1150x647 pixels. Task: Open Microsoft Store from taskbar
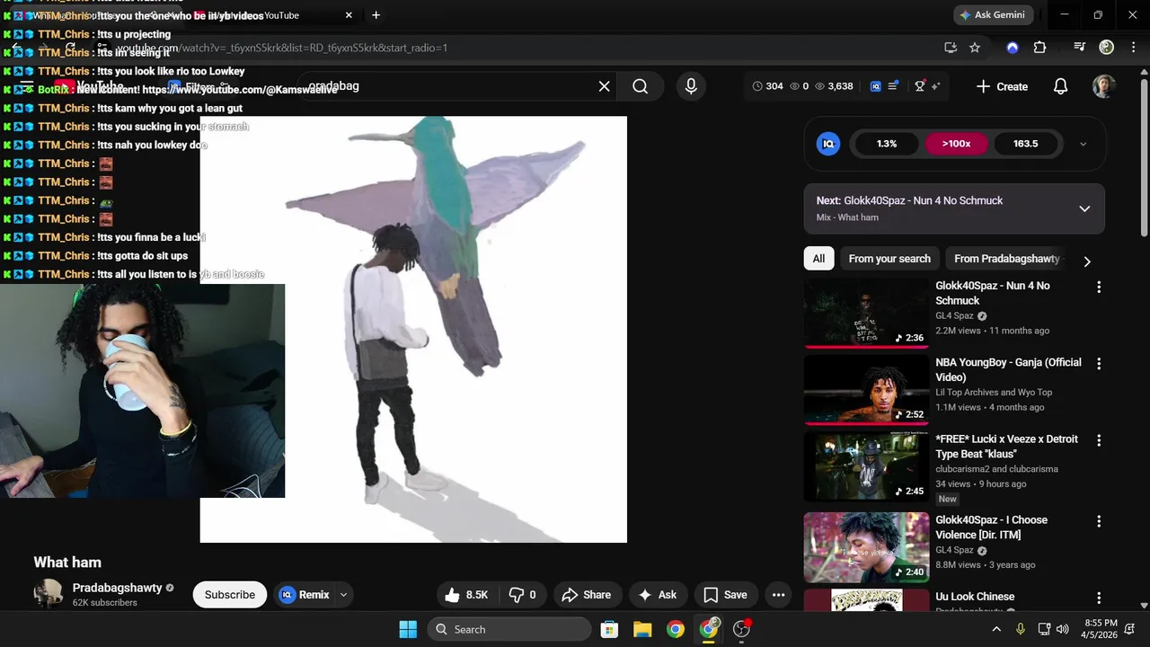(x=609, y=629)
